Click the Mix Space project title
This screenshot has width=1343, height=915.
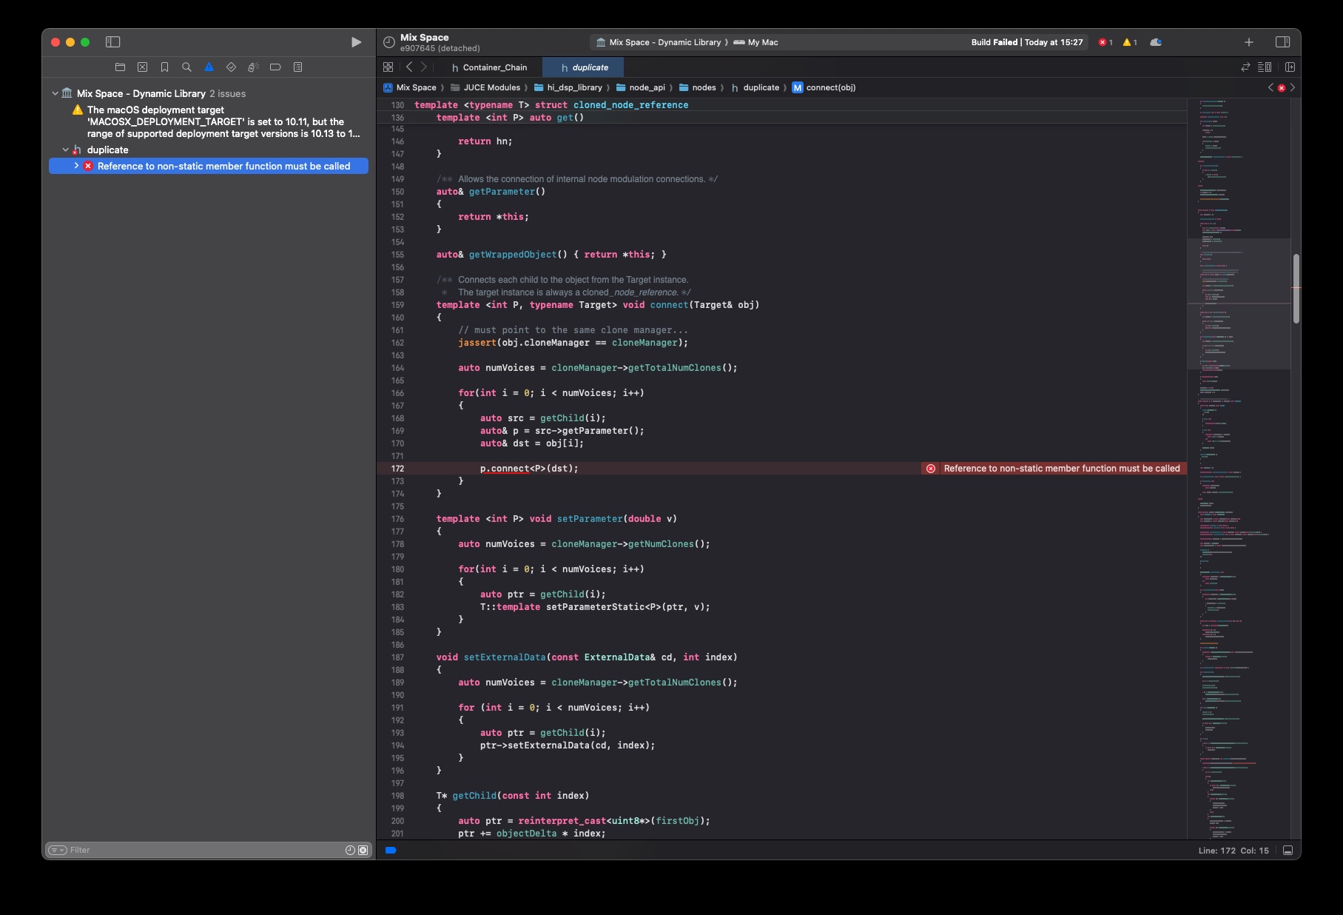pyautogui.click(x=425, y=37)
